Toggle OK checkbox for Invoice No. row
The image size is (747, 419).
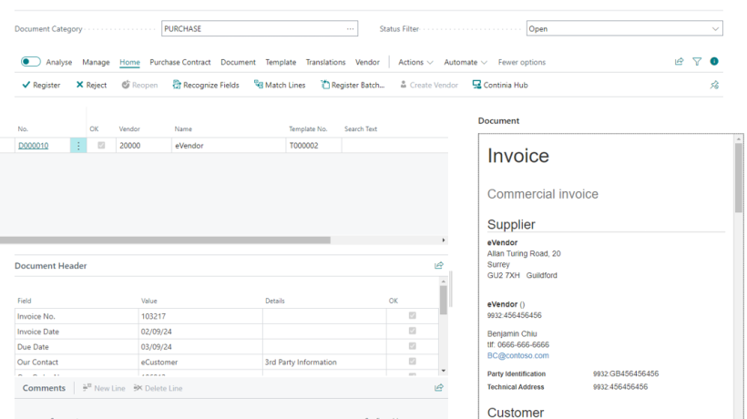[x=413, y=316]
